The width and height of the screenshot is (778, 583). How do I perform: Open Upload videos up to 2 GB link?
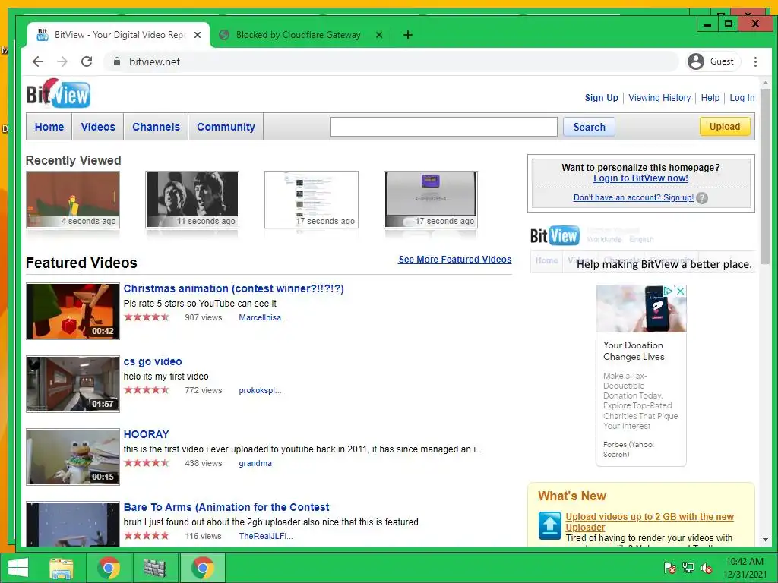(650, 522)
